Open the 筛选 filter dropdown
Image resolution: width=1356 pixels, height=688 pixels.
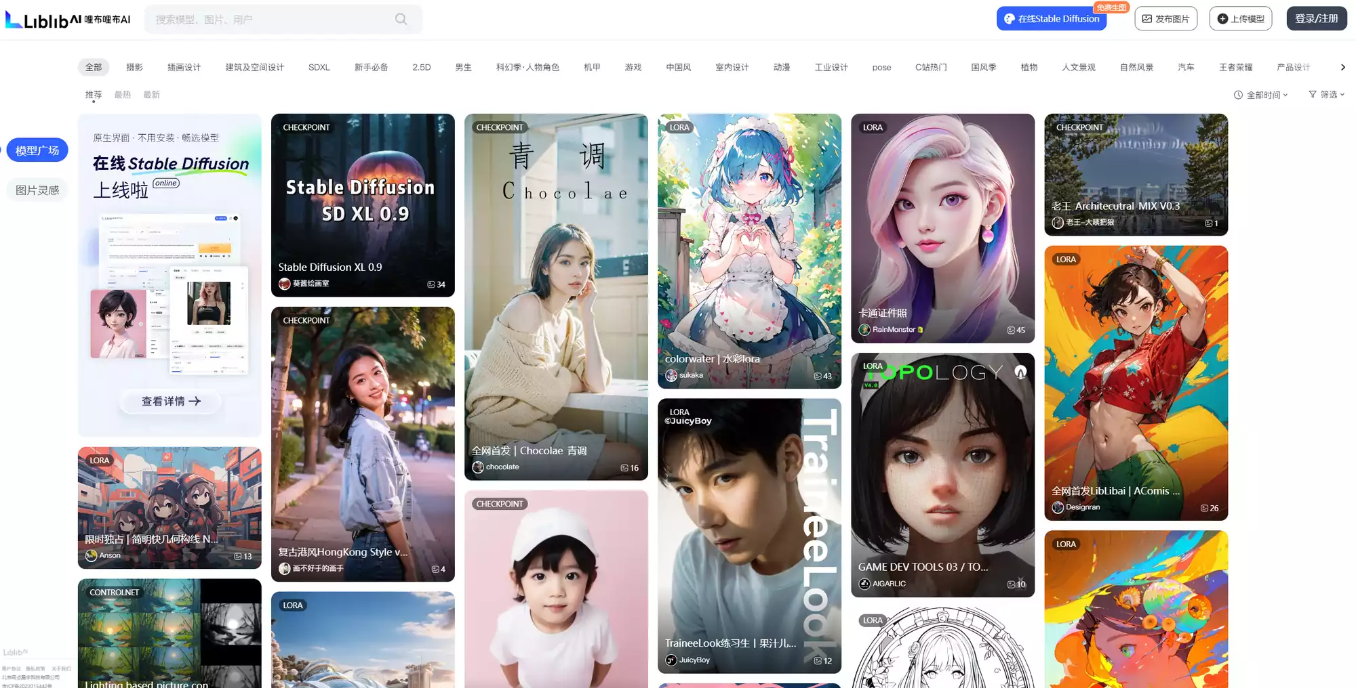tap(1327, 95)
